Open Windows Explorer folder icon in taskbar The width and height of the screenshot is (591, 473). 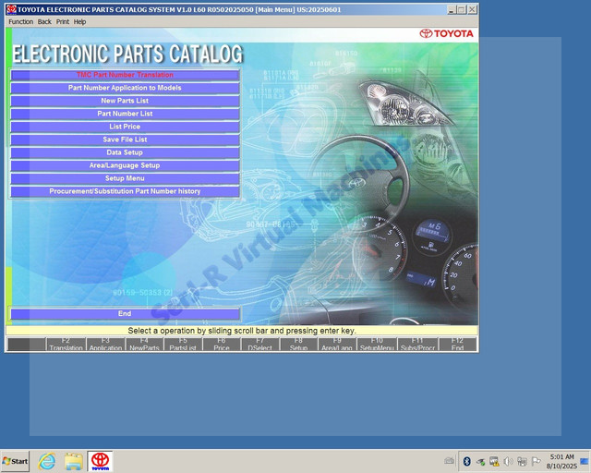coord(74,461)
